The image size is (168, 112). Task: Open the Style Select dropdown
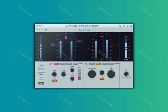(x=42, y=79)
